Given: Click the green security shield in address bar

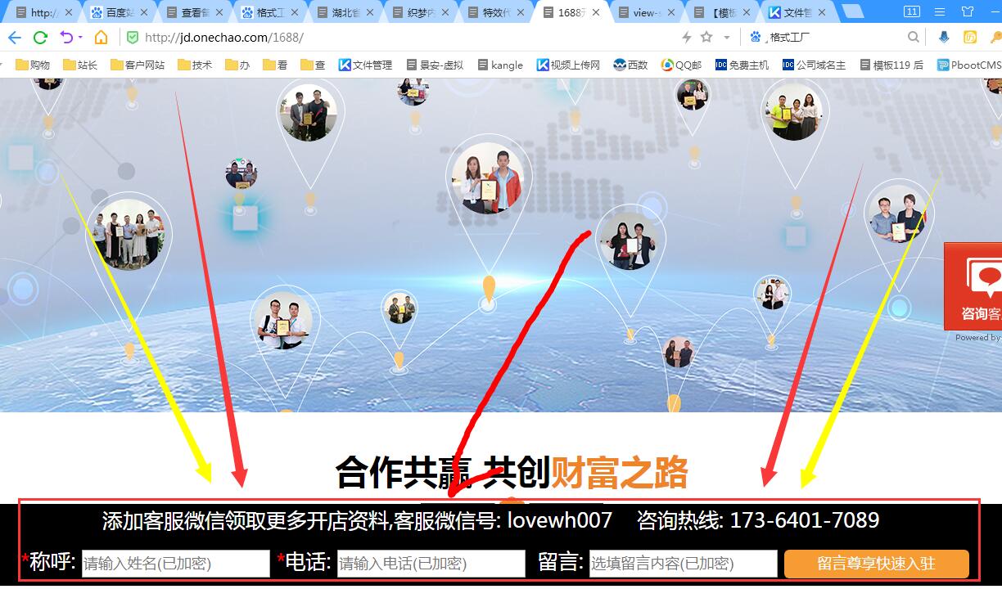Looking at the screenshot, I should pos(132,38).
